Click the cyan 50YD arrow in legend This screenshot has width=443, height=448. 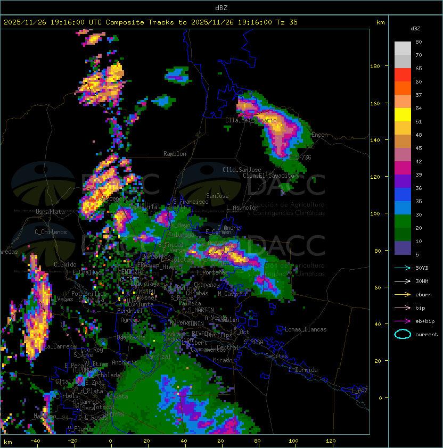point(403,268)
